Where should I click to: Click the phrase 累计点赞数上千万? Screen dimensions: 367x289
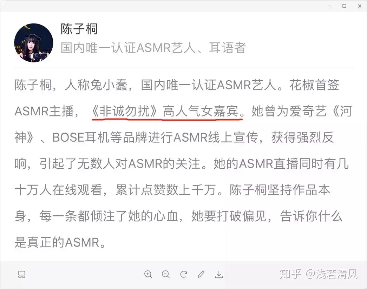(x=166, y=190)
